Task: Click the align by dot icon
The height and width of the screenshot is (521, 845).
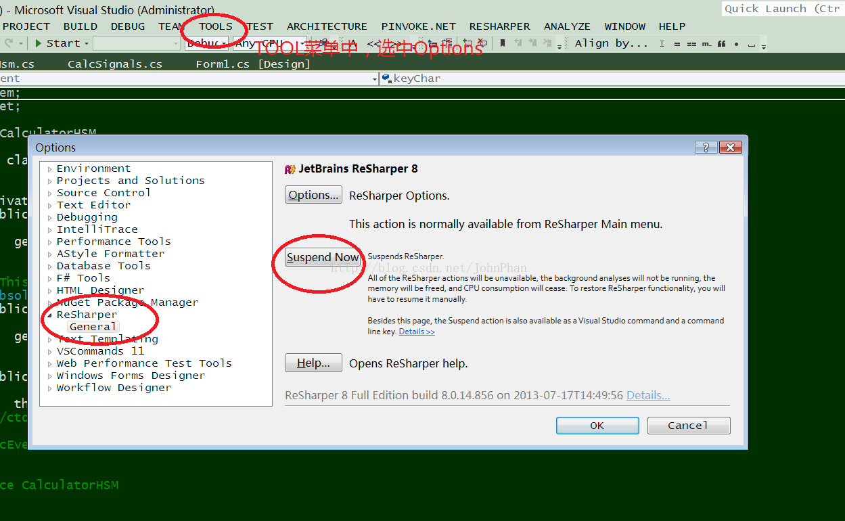Action: 736,43
